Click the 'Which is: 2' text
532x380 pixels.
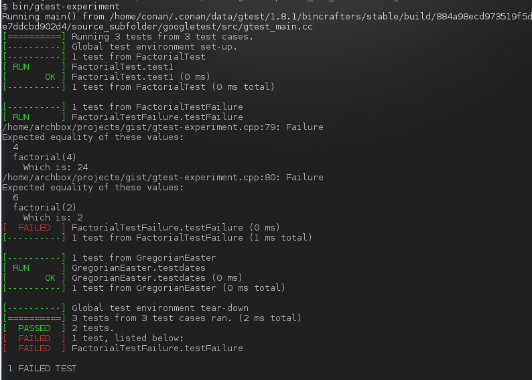pos(53,218)
